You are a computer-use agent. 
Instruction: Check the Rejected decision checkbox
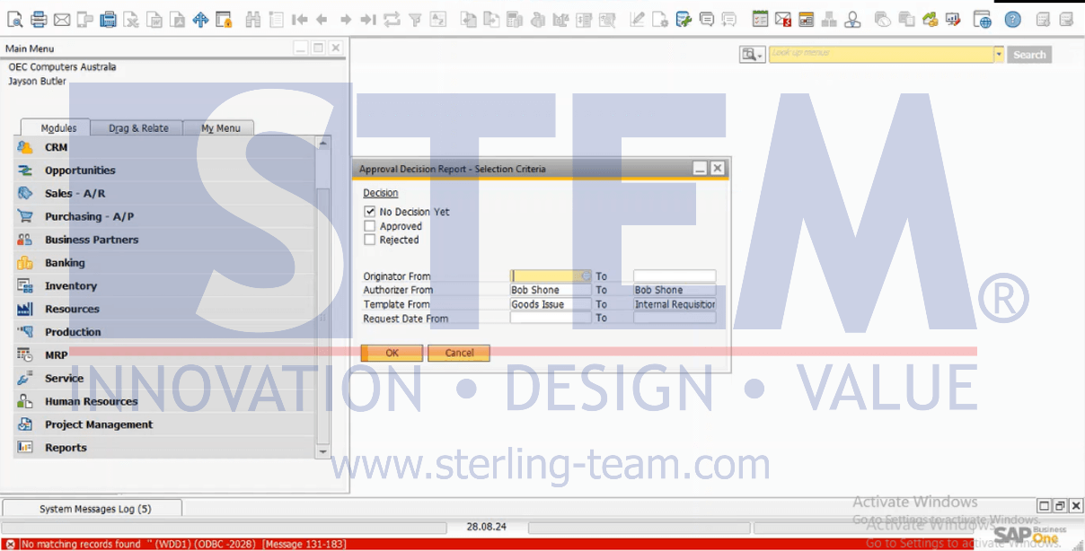click(369, 240)
